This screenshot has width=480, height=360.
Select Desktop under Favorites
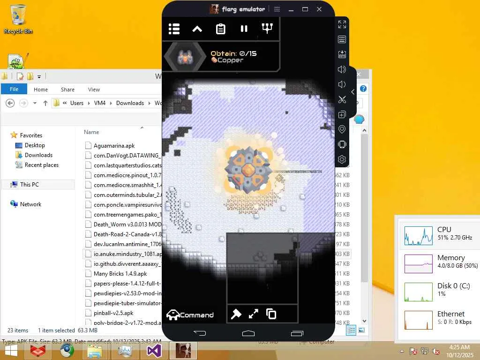[35, 145]
